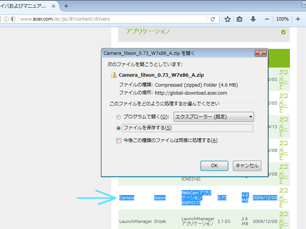Open a new tab with the plus icon
This screenshot has width=306, height=229.
[x=66, y=6]
